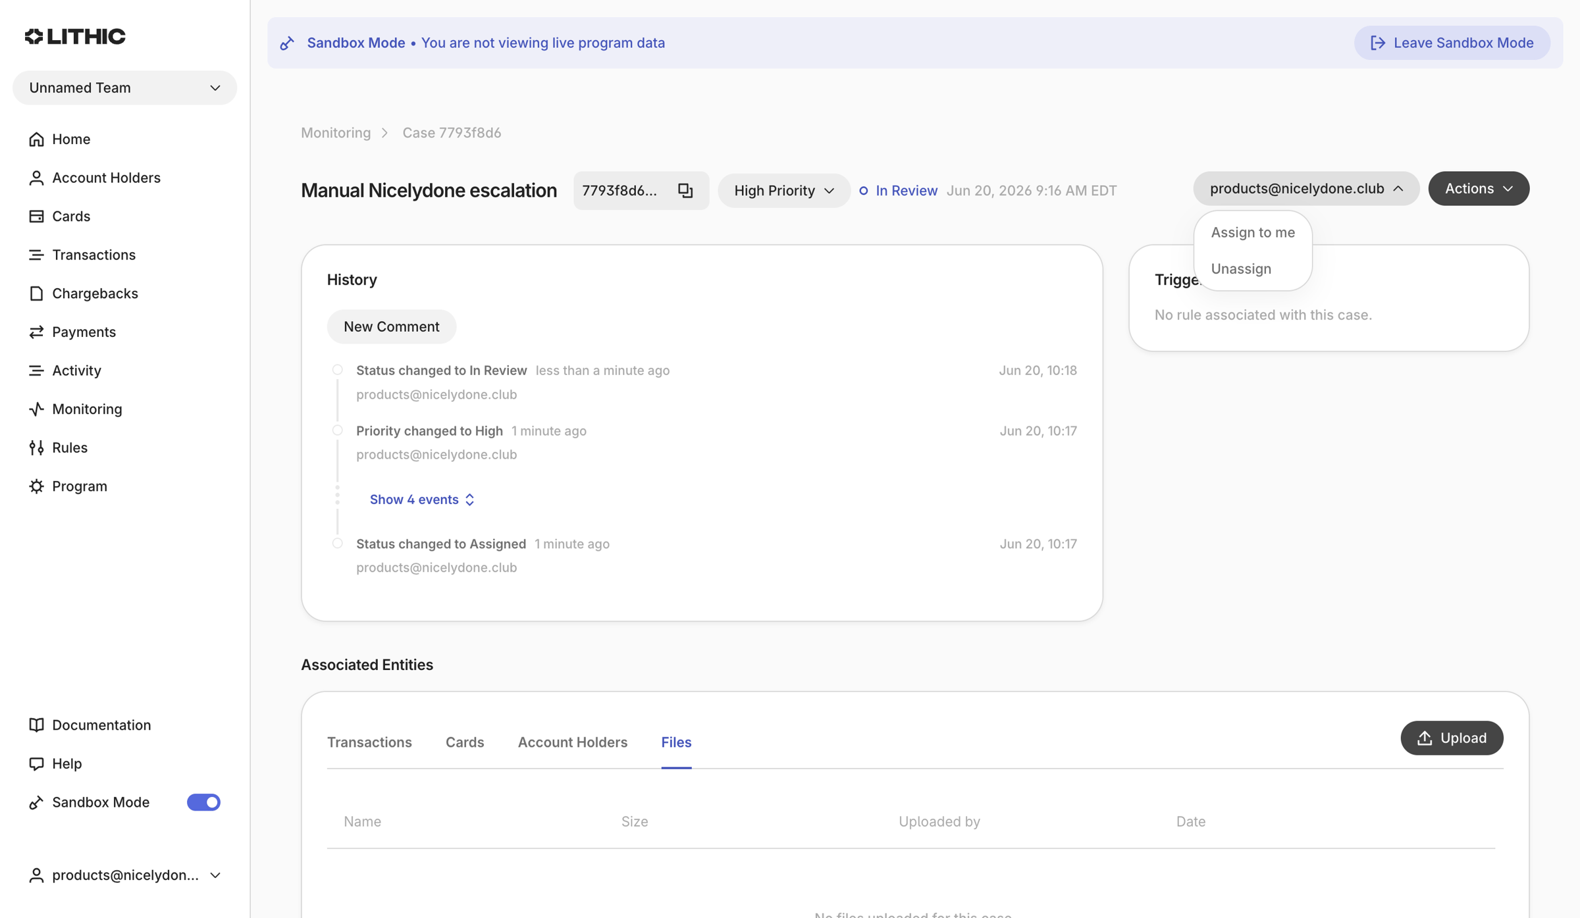This screenshot has height=918, width=1580.
Task: Click the Documentation book icon
Action: (36, 725)
